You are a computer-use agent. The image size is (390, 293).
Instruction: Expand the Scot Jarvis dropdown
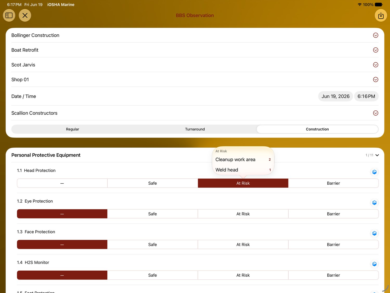coord(375,65)
